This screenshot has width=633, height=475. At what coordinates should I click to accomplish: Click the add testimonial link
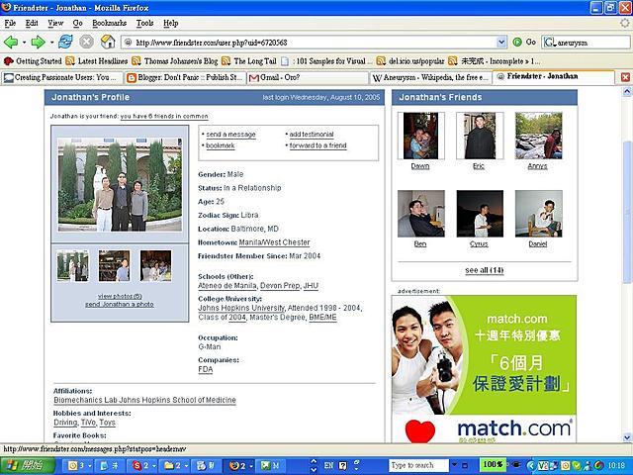312,135
